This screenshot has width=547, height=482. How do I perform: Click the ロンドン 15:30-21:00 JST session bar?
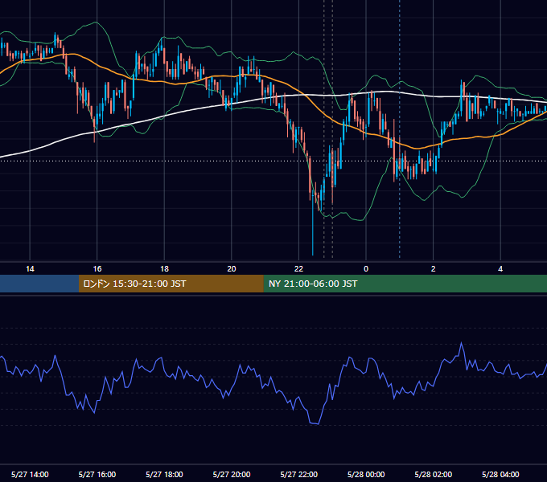coord(171,284)
